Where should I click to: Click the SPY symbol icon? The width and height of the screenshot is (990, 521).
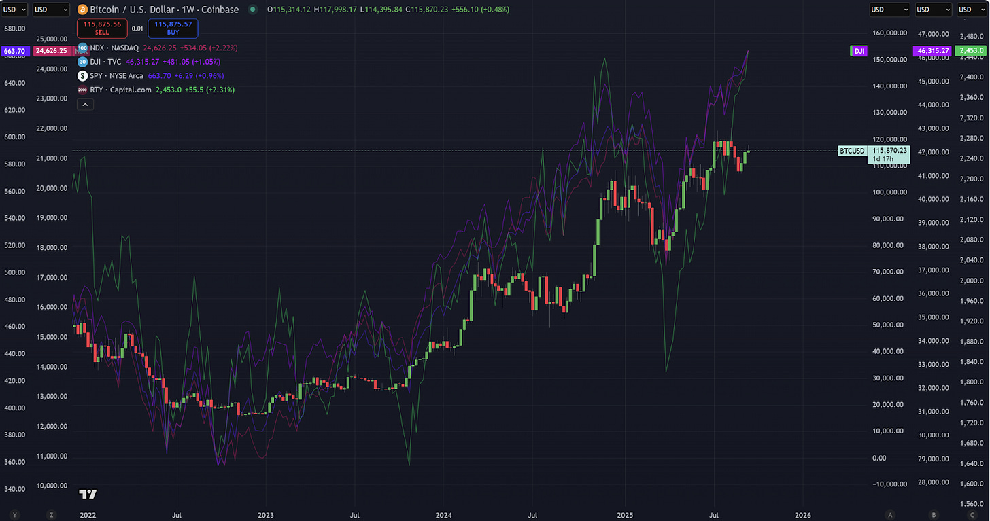point(82,75)
